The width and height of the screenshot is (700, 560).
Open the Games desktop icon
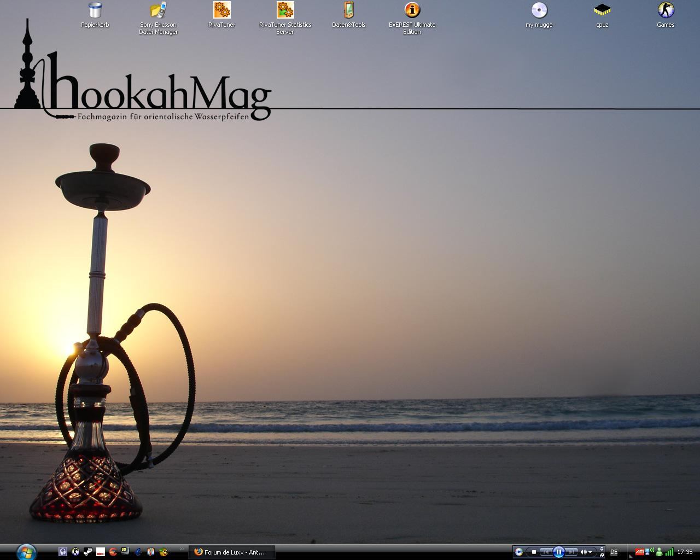[x=666, y=15]
